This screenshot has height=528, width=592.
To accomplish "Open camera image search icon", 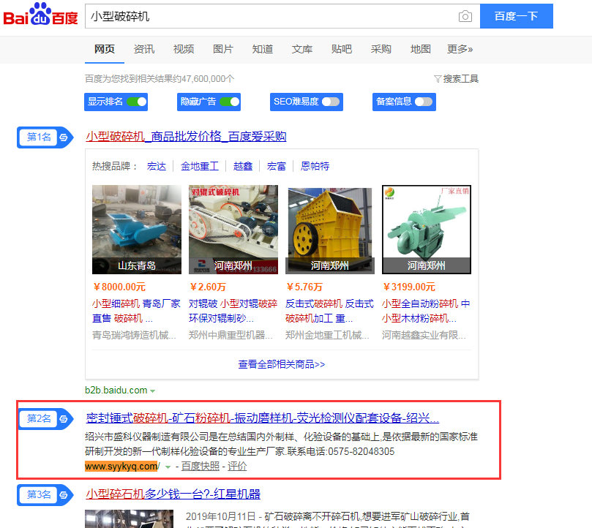I will (x=465, y=16).
